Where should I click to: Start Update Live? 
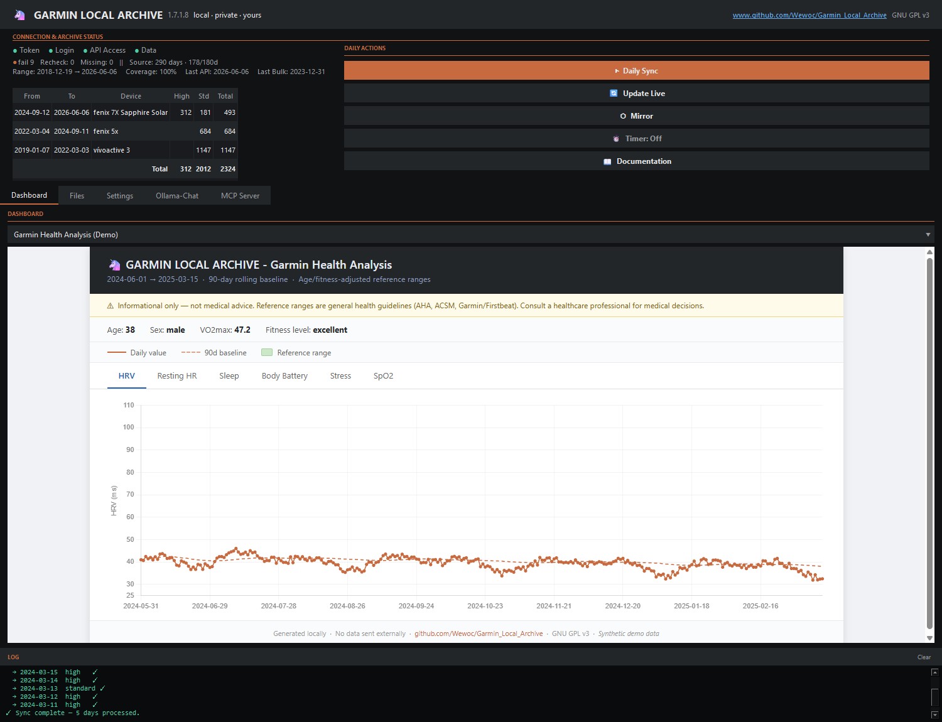pyautogui.click(x=636, y=93)
